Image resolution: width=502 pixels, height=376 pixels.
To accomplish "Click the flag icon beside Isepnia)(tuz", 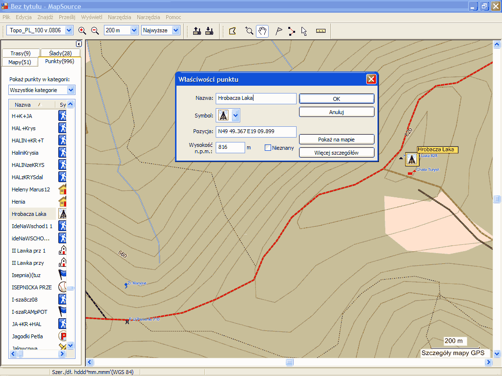I will point(62,275).
